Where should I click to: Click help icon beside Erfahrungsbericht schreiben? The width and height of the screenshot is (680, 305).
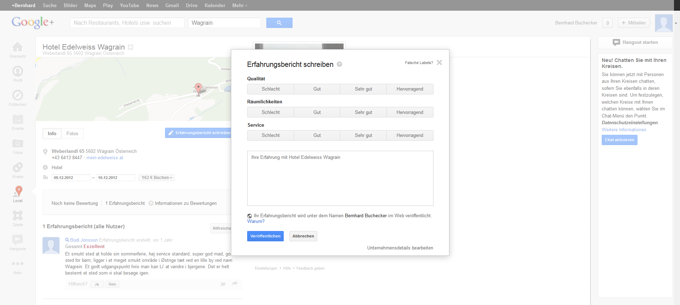click(x=339, y=64)
